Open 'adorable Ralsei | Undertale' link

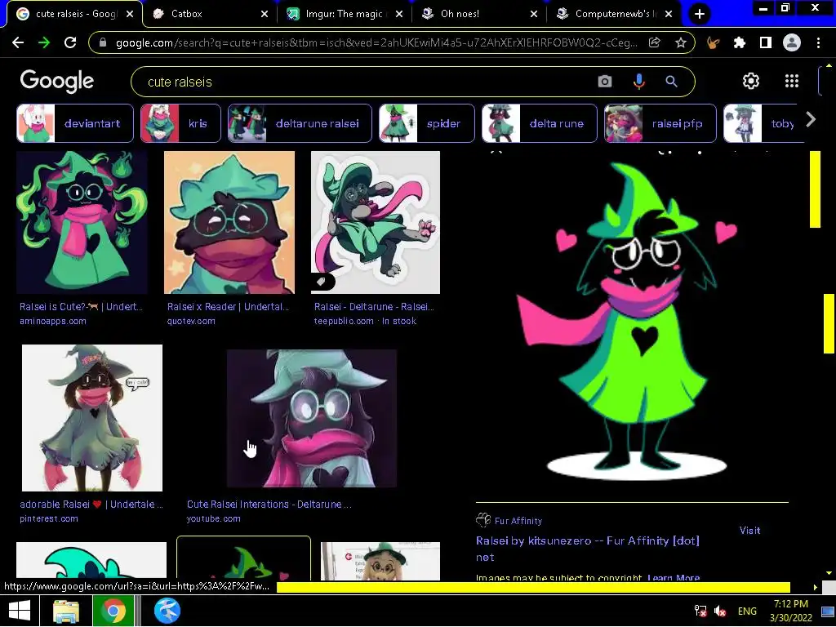click(x=91, y=504)
